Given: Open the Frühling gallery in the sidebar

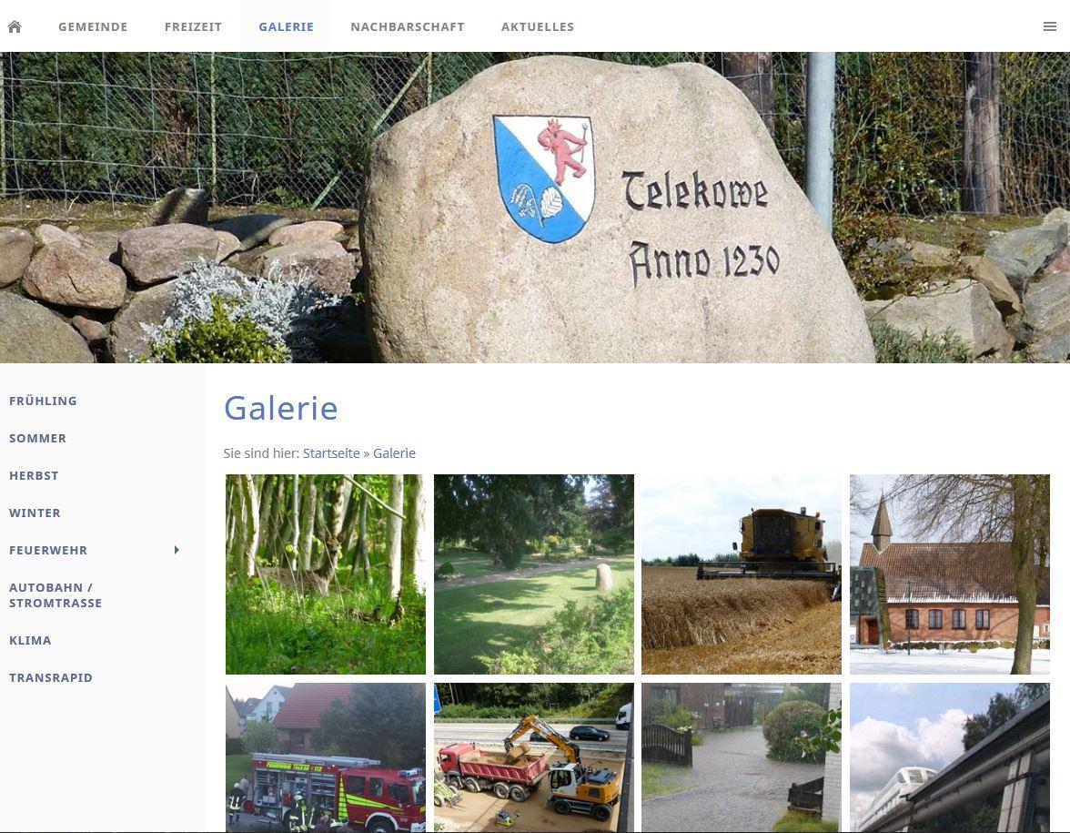Looking at the screenshot, I should [x=43, y=401].
